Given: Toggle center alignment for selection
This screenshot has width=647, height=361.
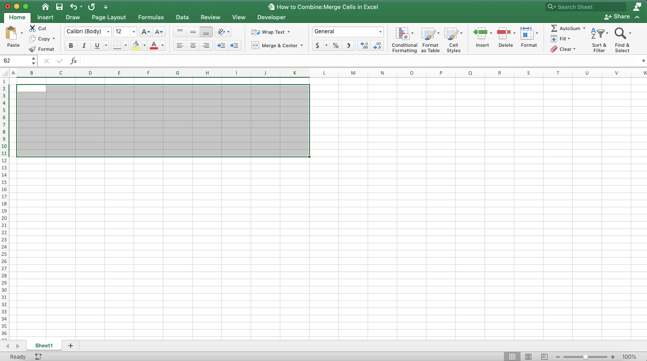Looking at the screenshot, I should pyautogui.click(x=193, y=45).
